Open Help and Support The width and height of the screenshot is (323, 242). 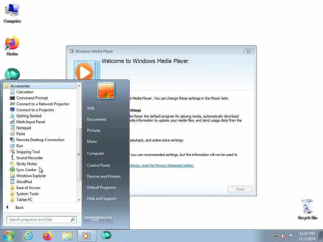click(102, 199)
